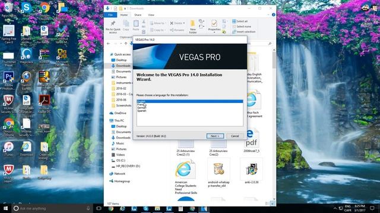The height and width of the screenshot is (213, 380).
Task: Click the Explorer search magnifier icon
Action: (270, 43)
